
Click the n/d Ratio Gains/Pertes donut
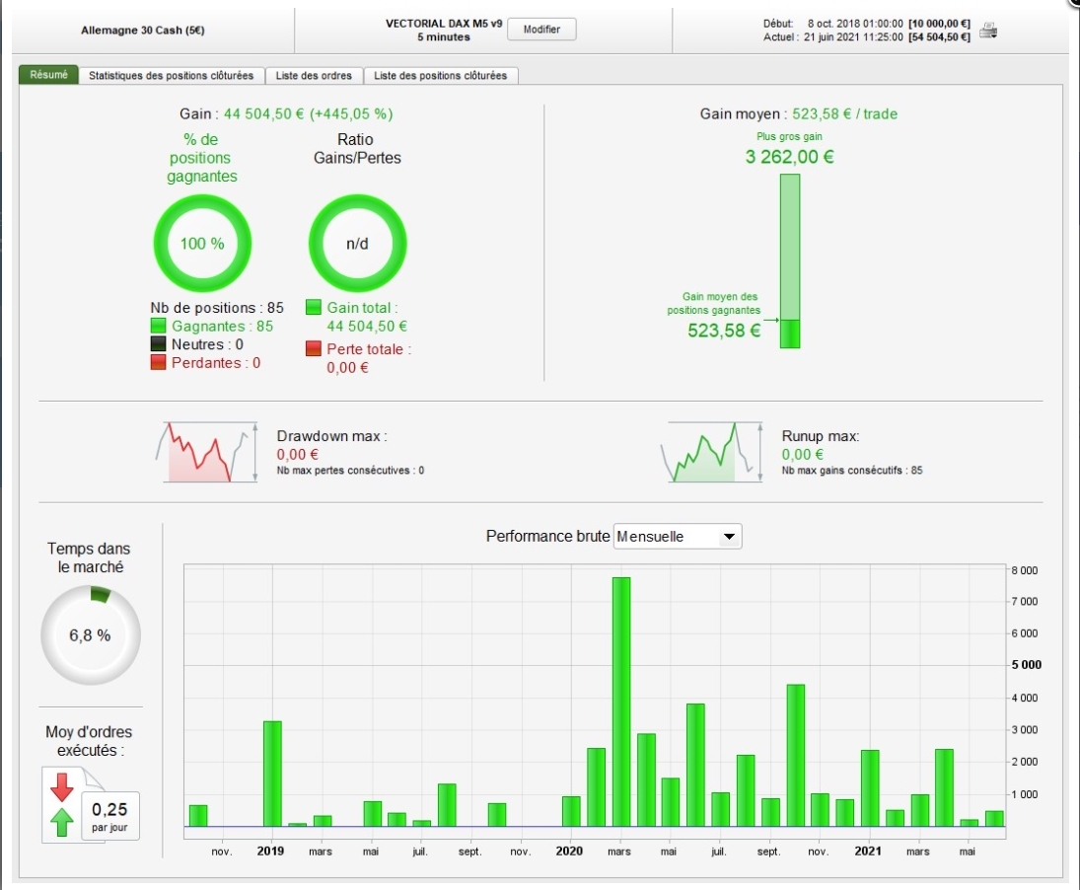click(357, 243)
